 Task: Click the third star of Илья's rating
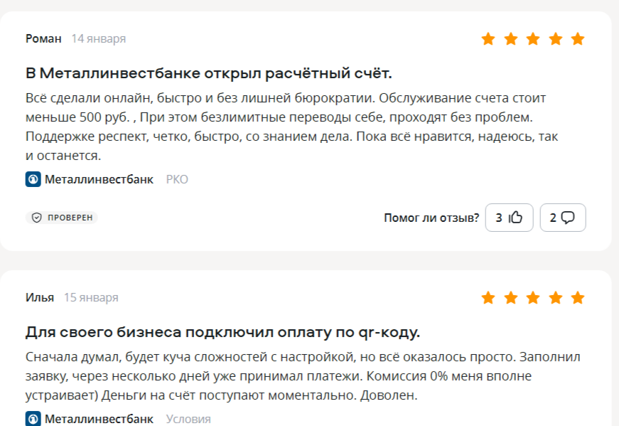(x=533, y=298)
